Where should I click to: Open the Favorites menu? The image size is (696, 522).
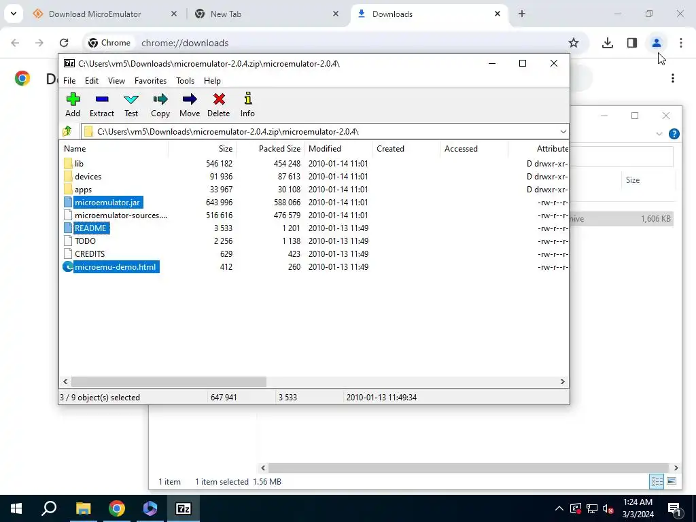(x=150, y=81)
